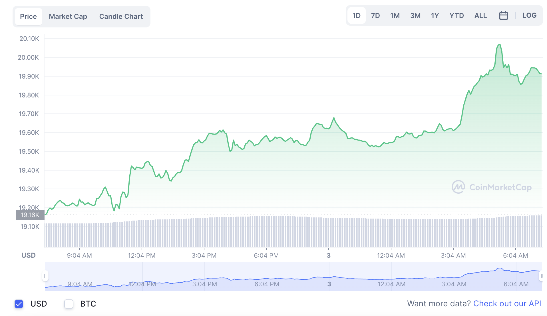Open the Check out our API link
The height and width of the screenshot is (316, 547).
point(507,303)
